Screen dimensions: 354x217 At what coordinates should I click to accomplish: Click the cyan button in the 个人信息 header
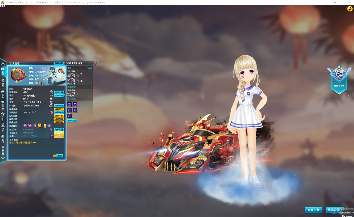(59, 63)
